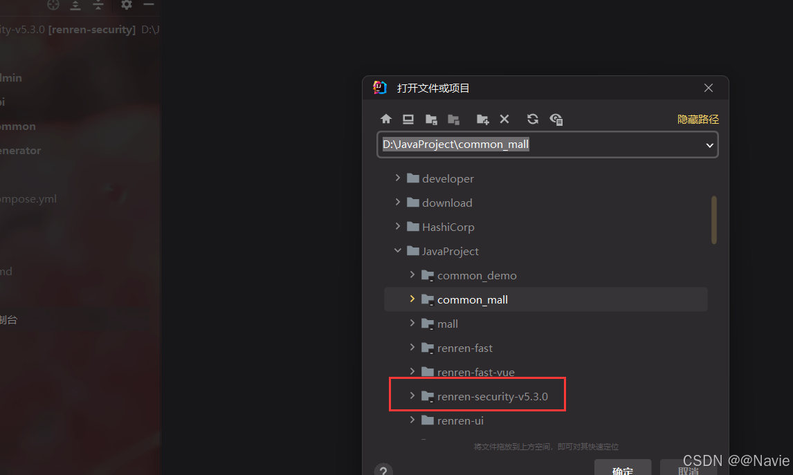This screenshot has width=793, height=475.
Task: Select compose.yml in Project panel
Action: [28, 199]
